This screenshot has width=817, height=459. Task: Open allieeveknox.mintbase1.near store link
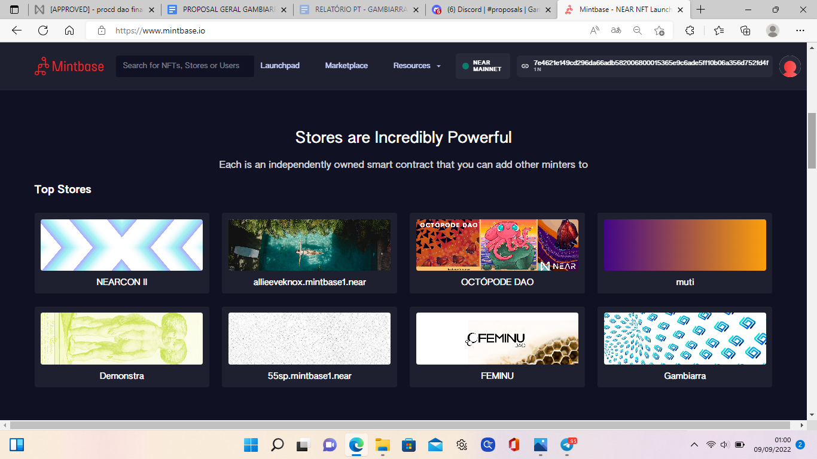click(310, 282)
